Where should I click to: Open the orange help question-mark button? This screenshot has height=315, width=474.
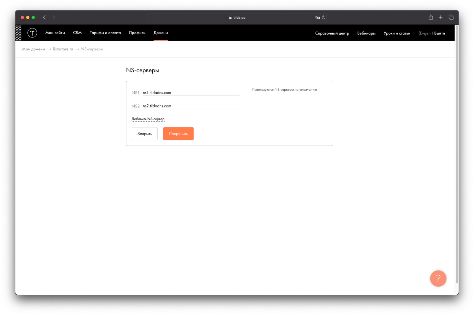point(438,278)
